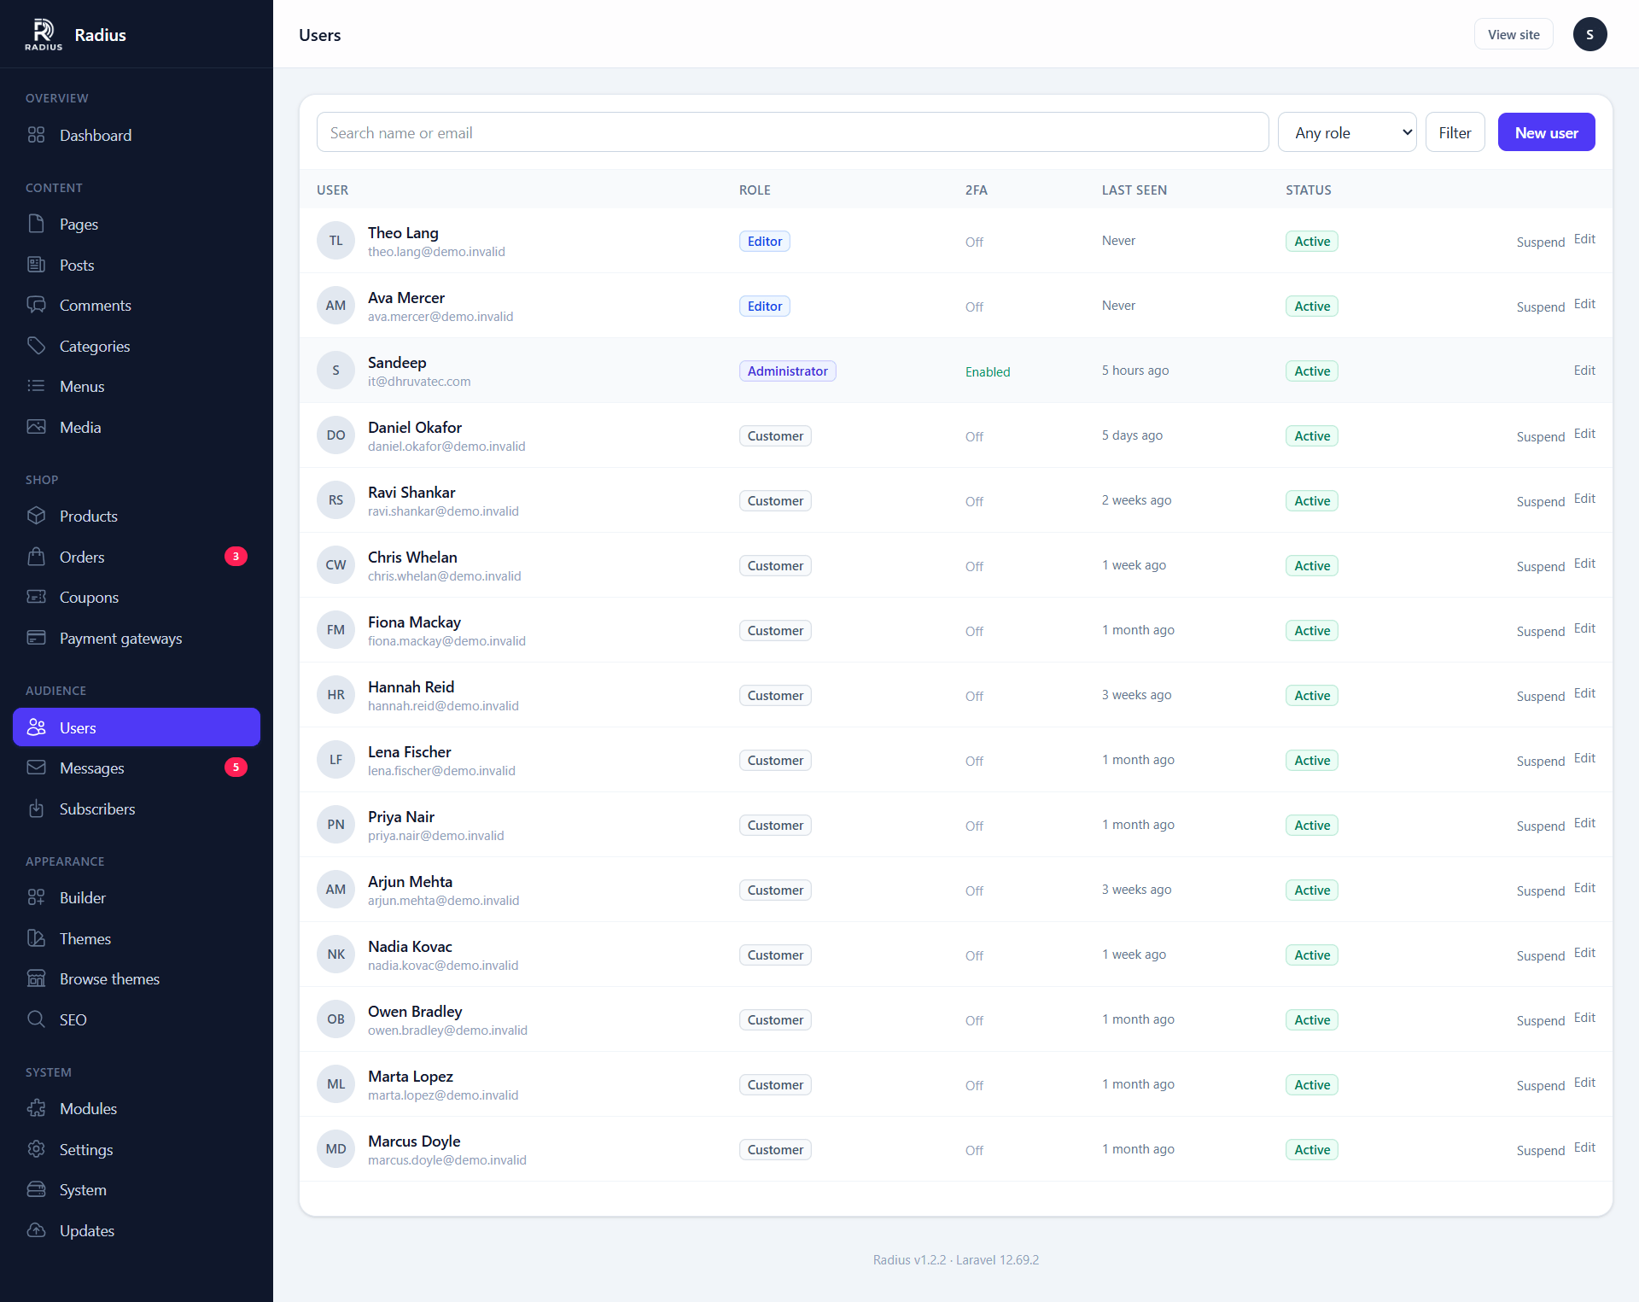Click the Builder blocks icon
This screenshot has width=1639, height=1302.
(36, 897)
